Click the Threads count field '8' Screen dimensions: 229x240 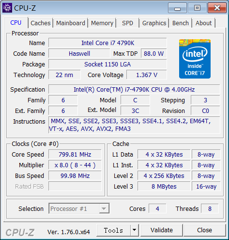210,208
